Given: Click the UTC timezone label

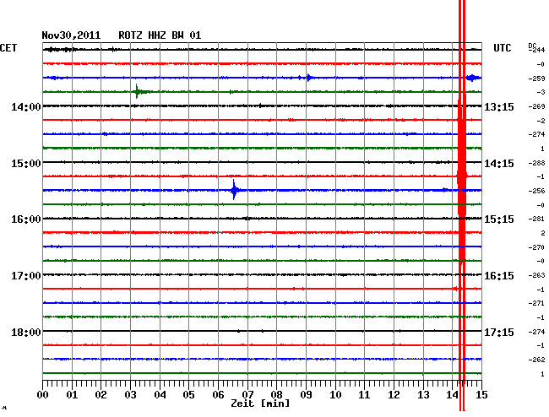Looking at the screenshot, I should pos(502,48).
